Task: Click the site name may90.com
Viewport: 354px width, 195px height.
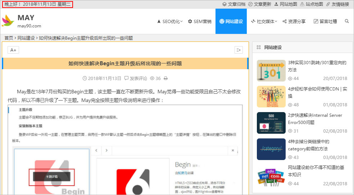Action: click(29, 26)
